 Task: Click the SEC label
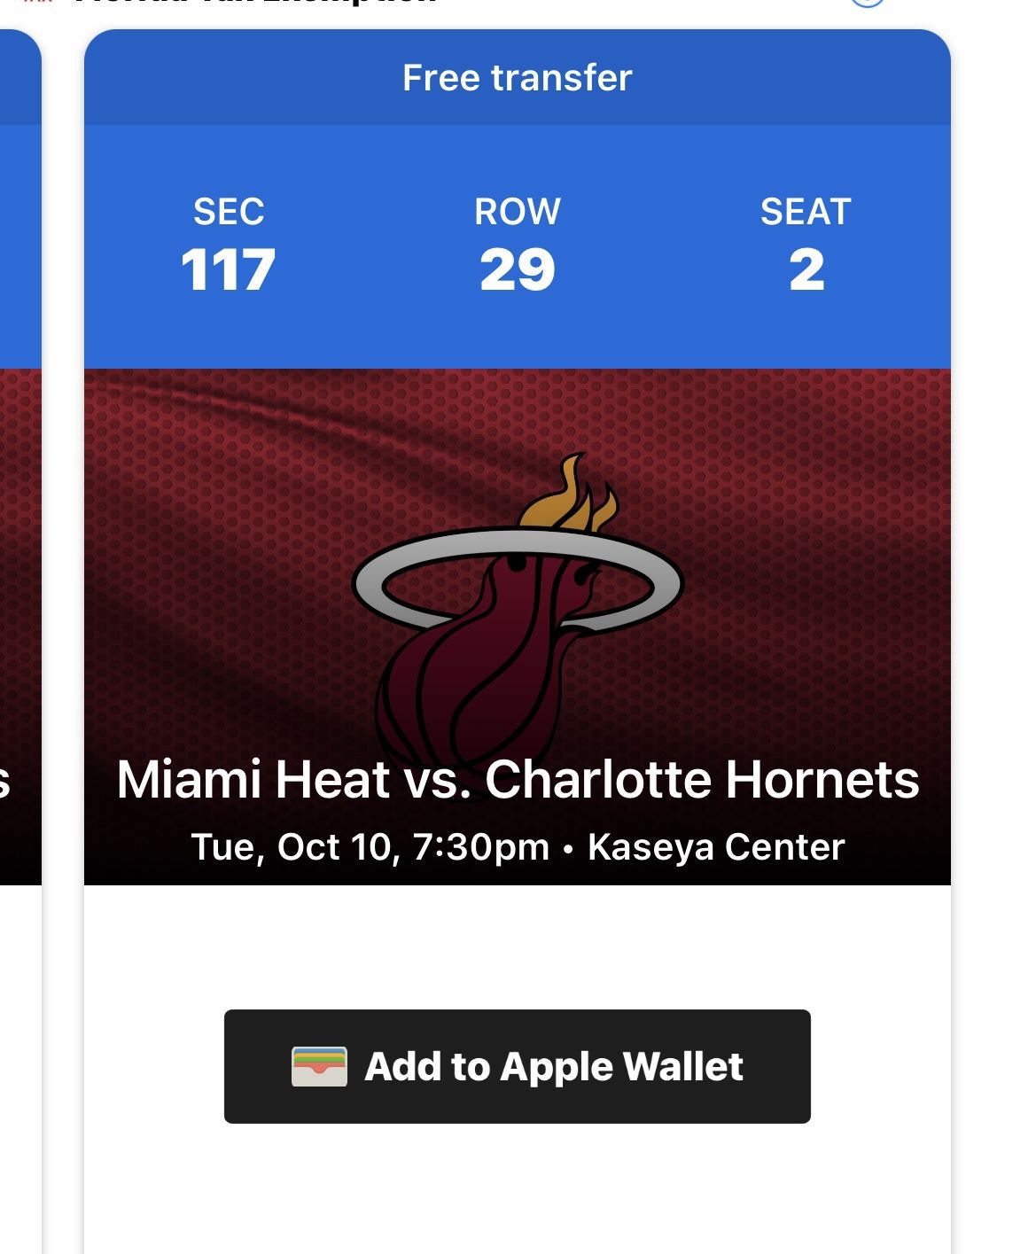pyautogui.click(x=229, y=212)
